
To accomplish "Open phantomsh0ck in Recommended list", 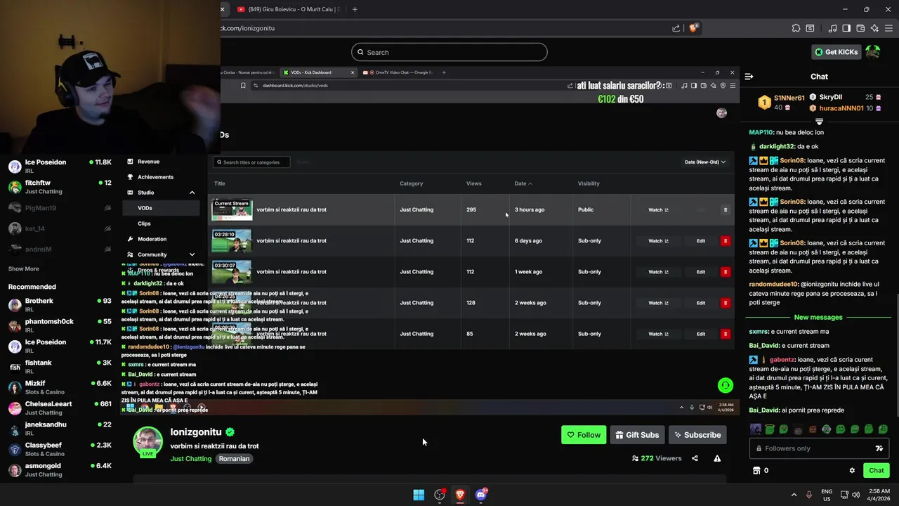I will click(60, 325).
